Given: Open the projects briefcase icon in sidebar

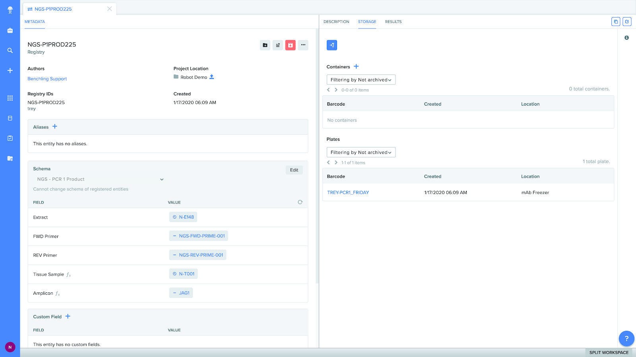Looking at the screenshot, I should (x=10, y=31).
